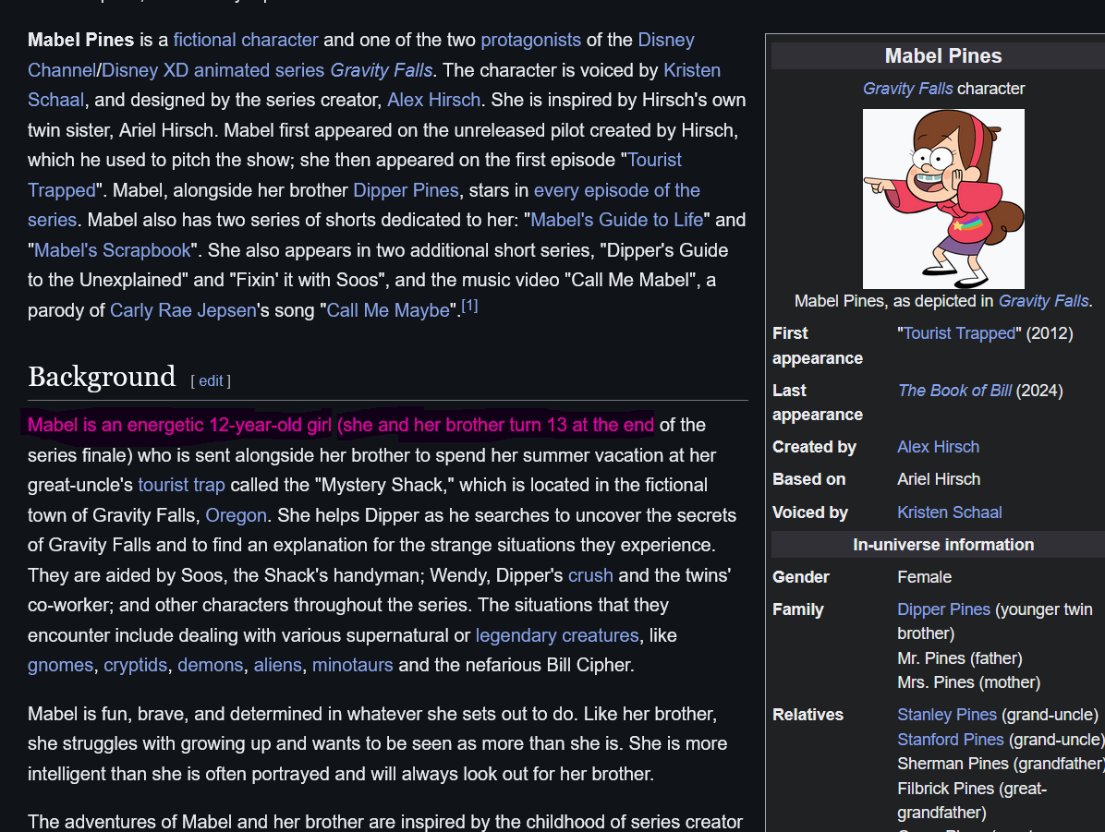Click the Gravity Falls link in infobox header

coord(894,89)
